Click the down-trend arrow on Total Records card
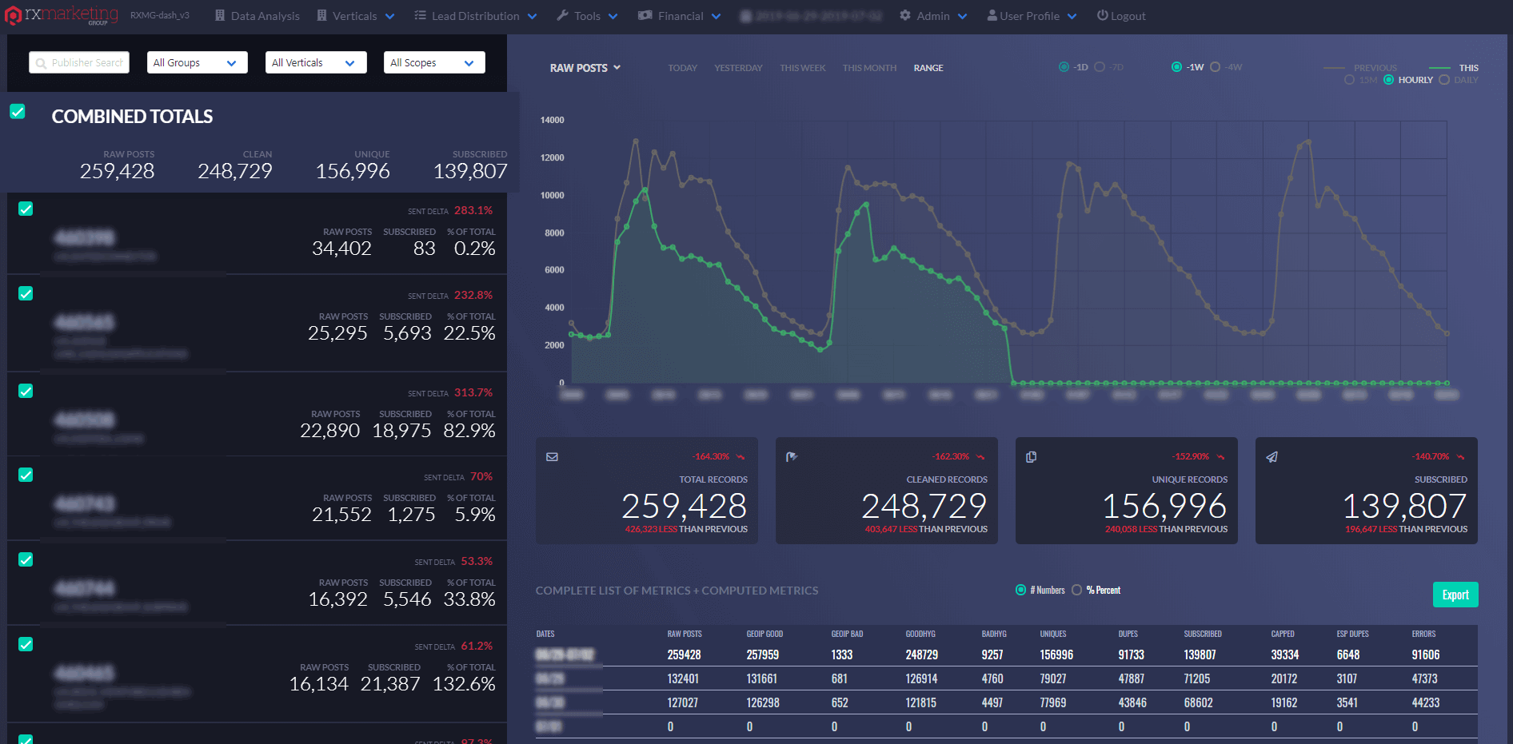The height and width of the screenshot is (744, 1513). [741, 457]
